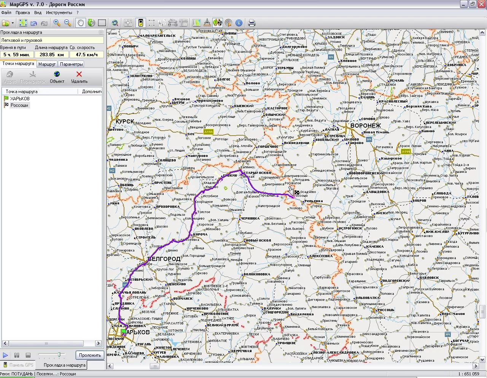487x378 pixels.
Task: Open the Вид menu
Action: click(x=38, y=13)
